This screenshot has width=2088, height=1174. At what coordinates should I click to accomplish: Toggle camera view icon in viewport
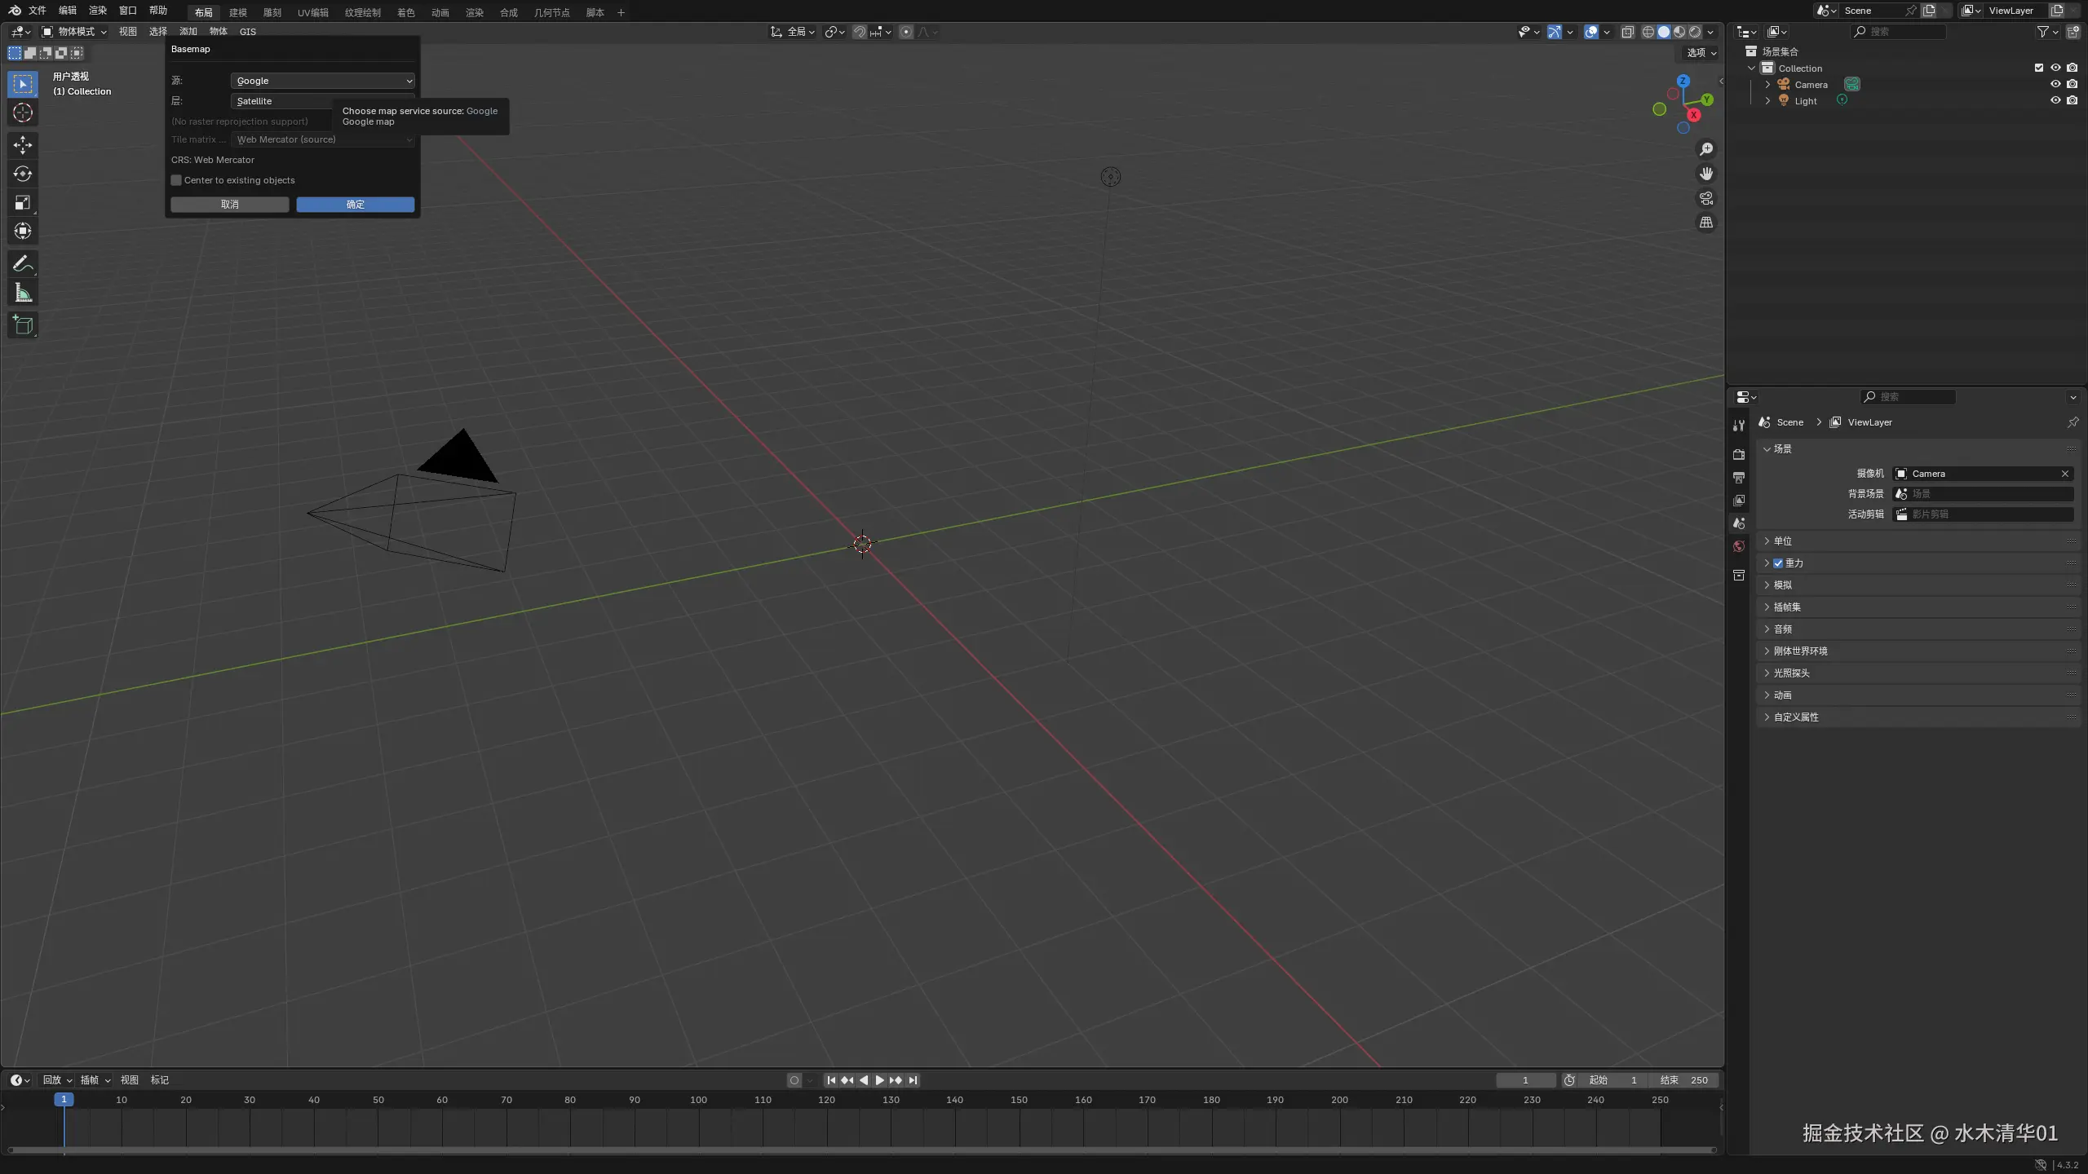coord(1705,198)
